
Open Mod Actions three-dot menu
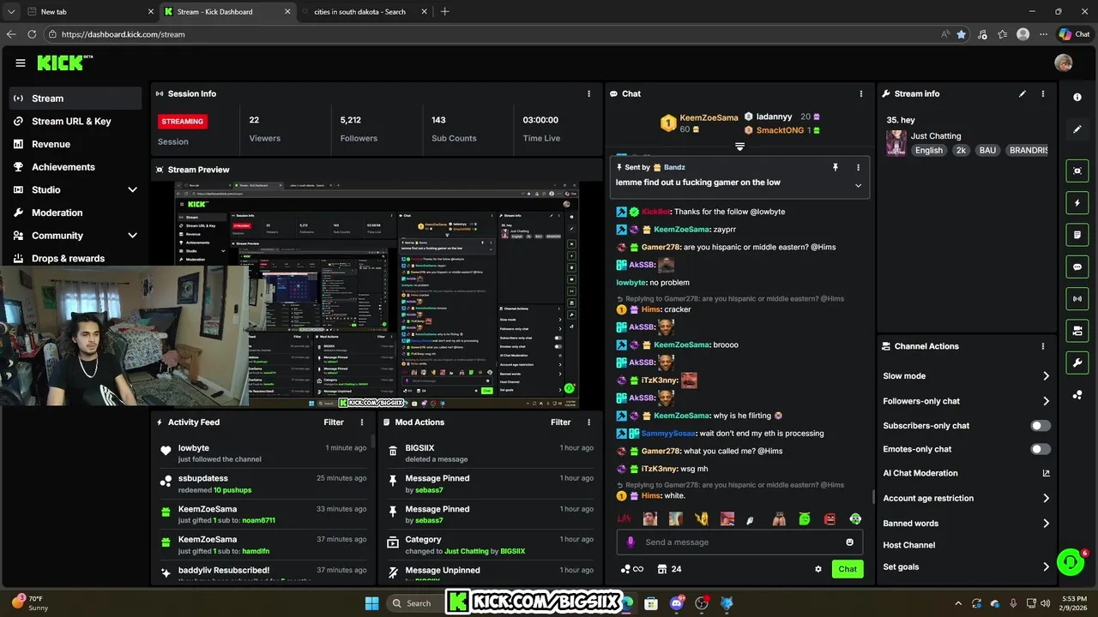pos(588,422)
